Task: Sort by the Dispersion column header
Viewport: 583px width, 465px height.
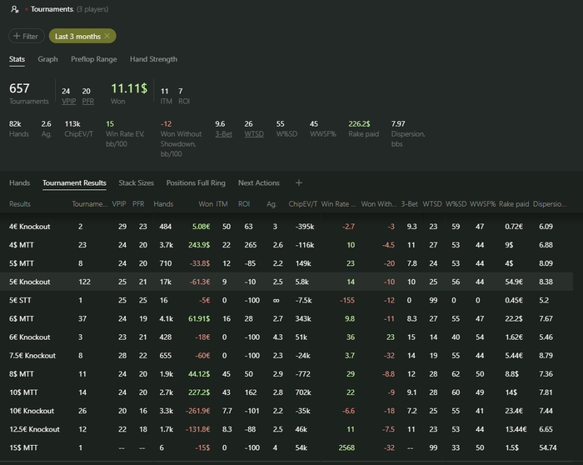Action: point(550,204)
